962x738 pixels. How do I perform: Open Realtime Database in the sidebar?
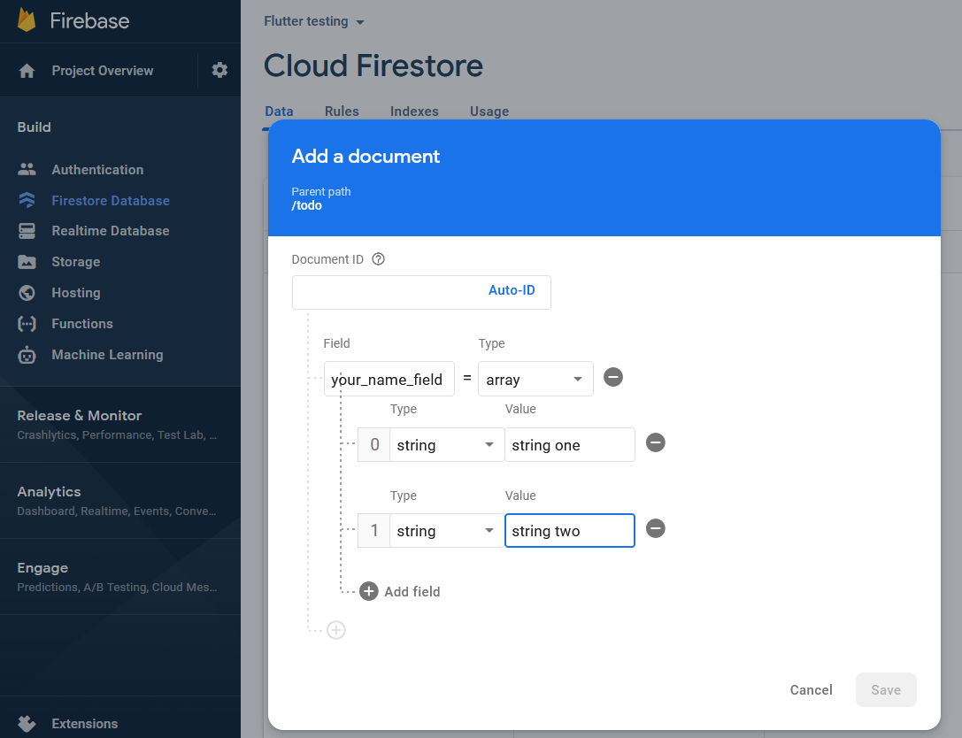[111, 231]
